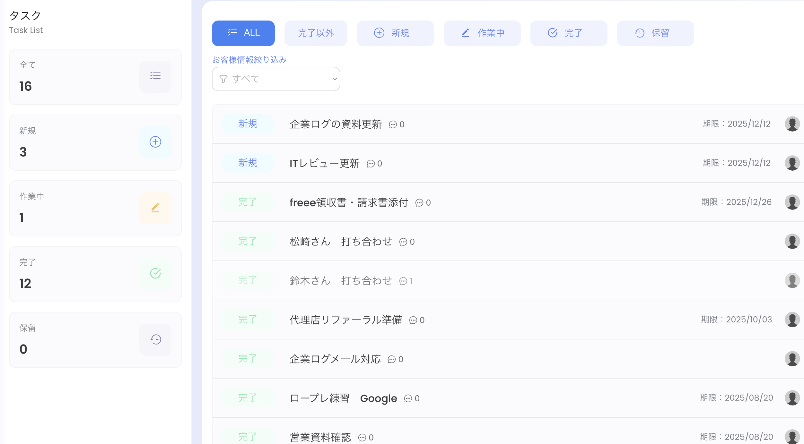This screenshot has height=444, width=804.
Task: Click the plus icon on the 新規 card
Action: [x=155, y=142]
